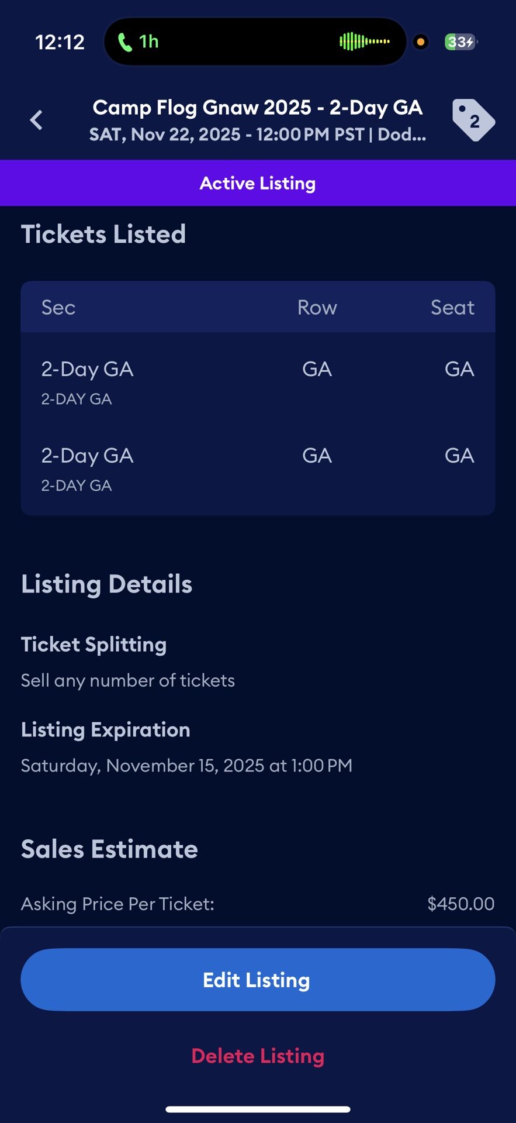Tap the Camp Flog Gnaw event title
516x1123 pixels.
click(258, 108)
